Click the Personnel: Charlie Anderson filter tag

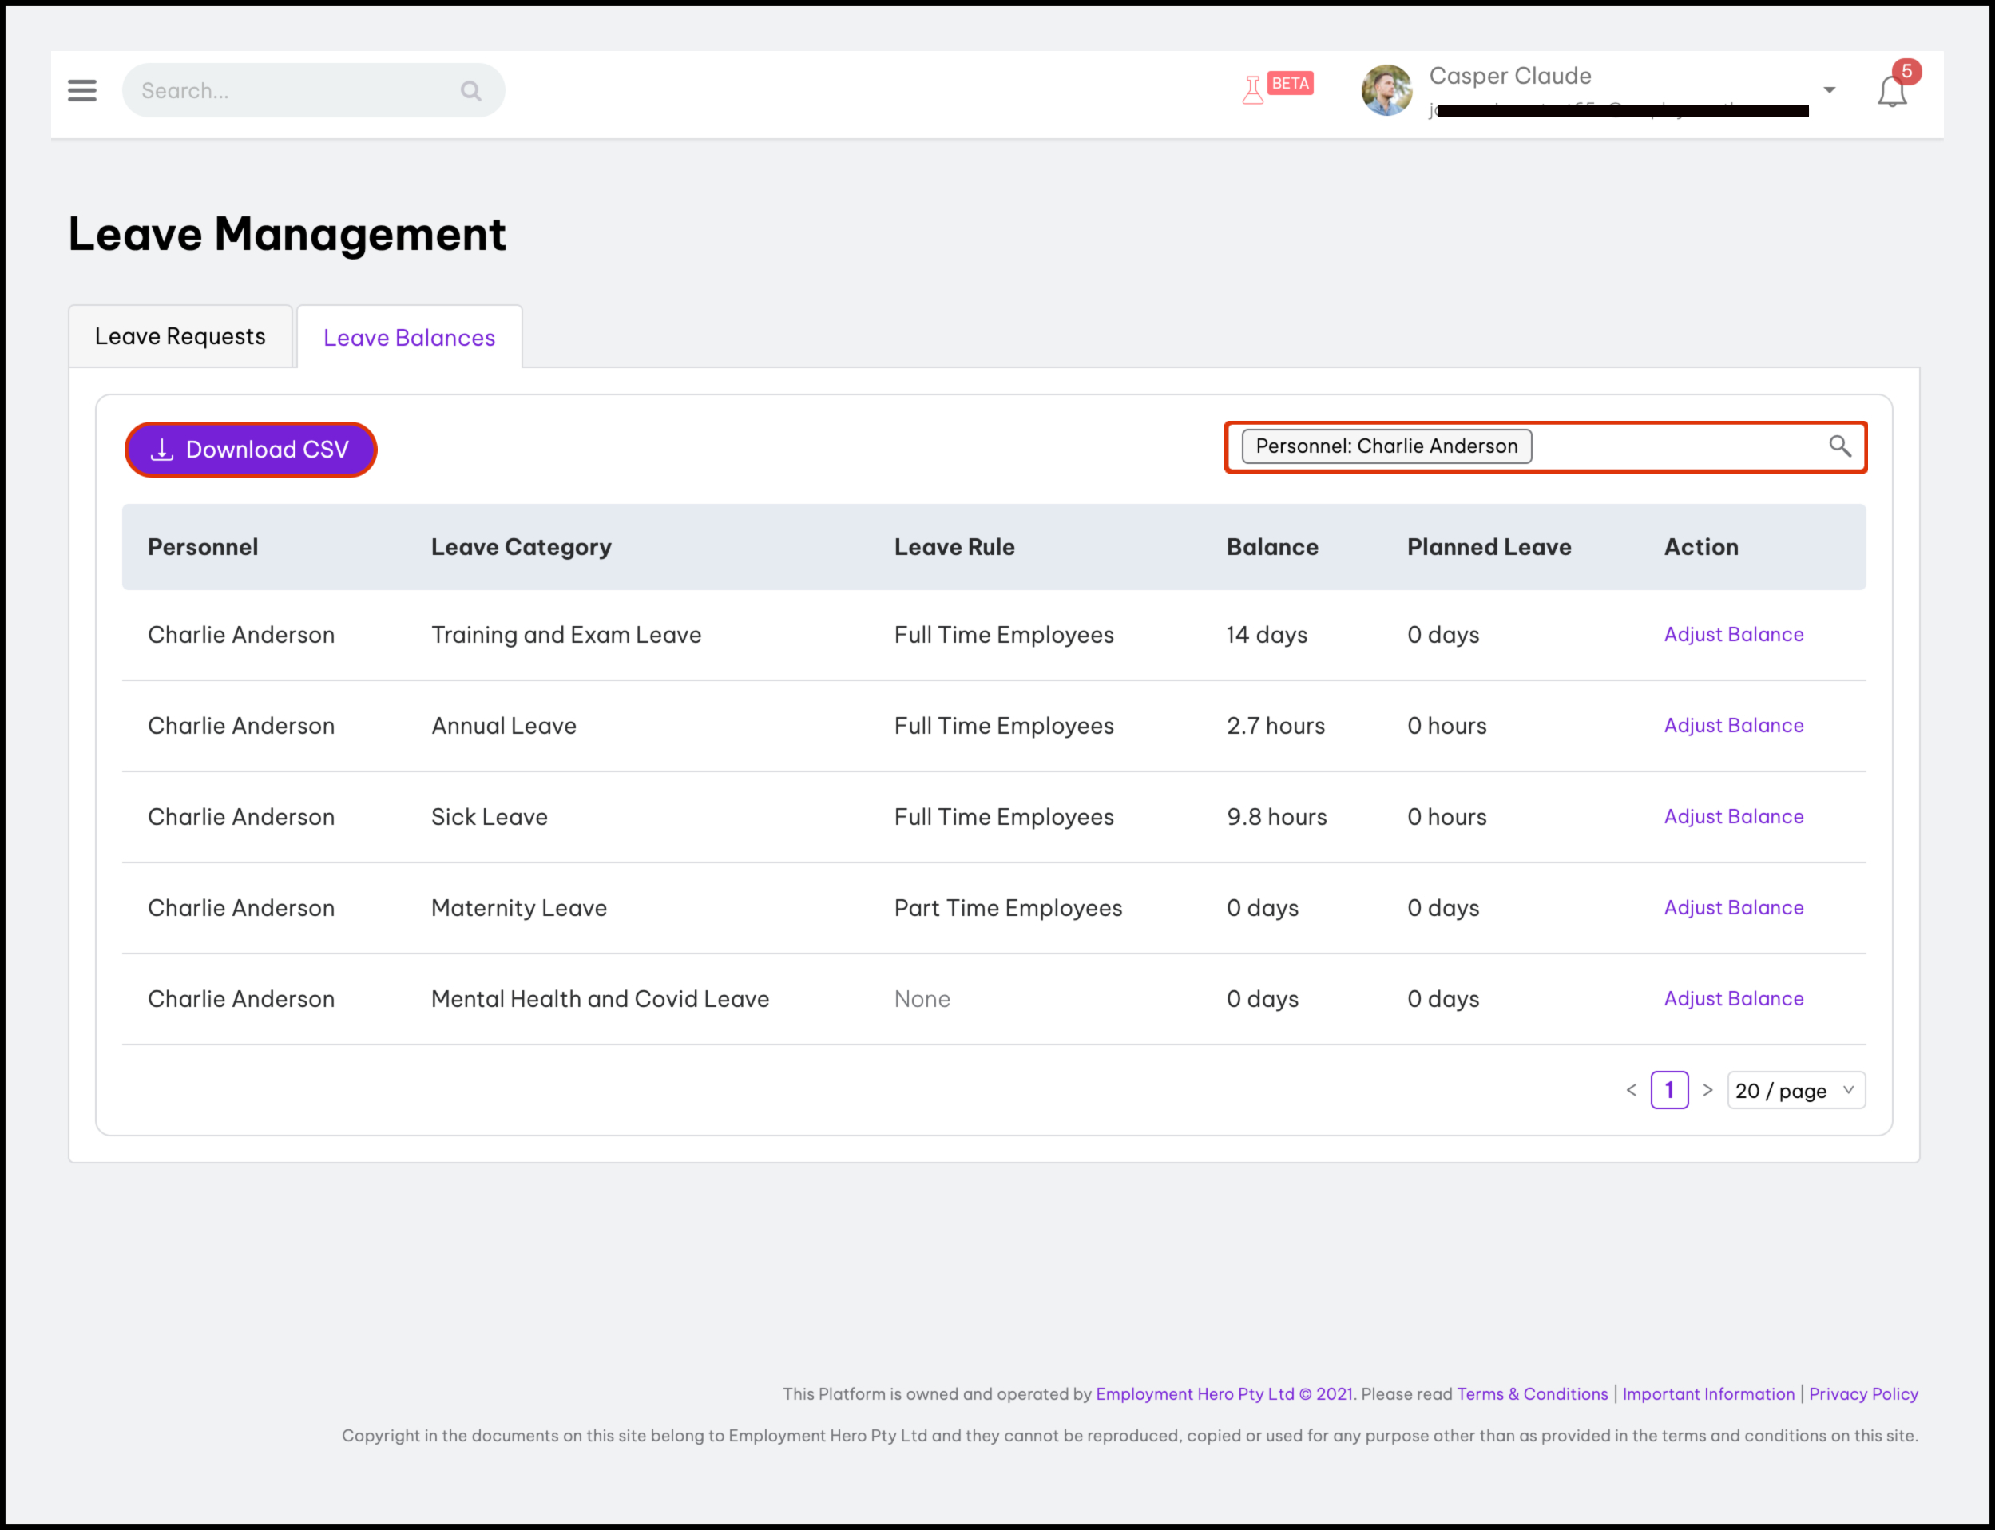pos(1386,446)
